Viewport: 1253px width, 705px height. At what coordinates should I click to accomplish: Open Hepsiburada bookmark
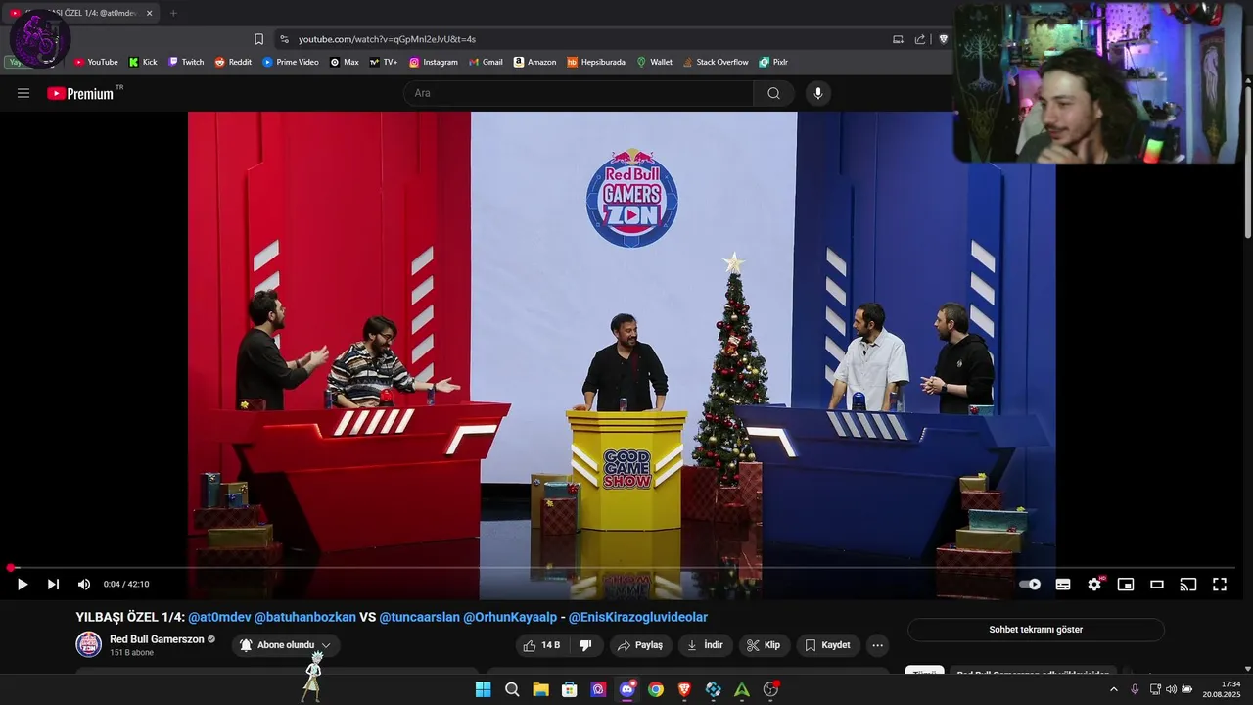(596, 62)
